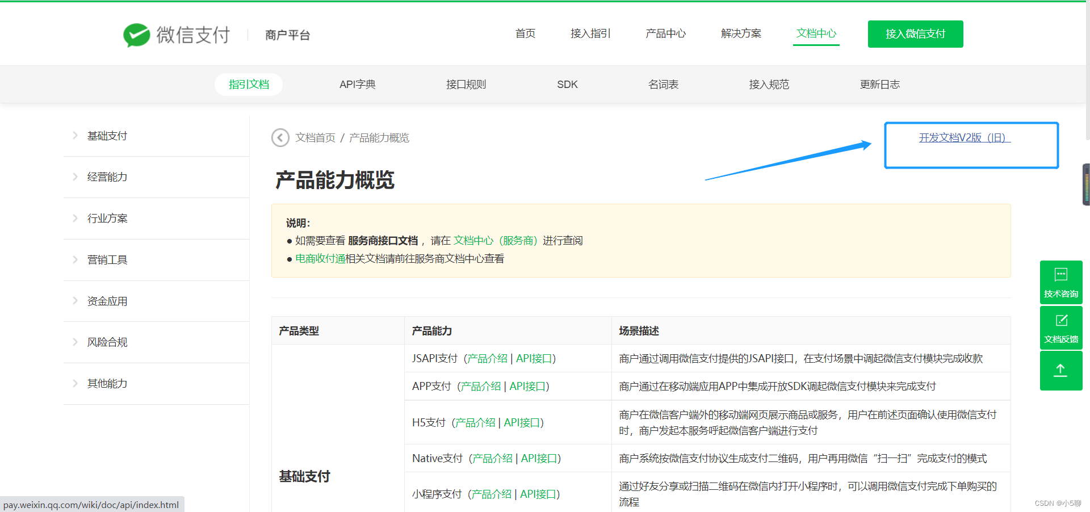
Task: Open JSAPI支付 API接口 link
Action: point(534,359)
